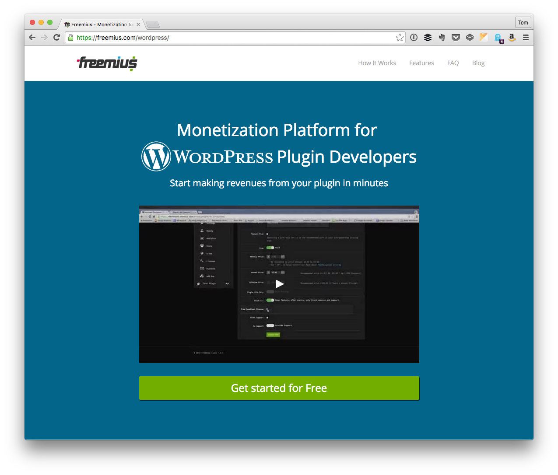Save this page to Pocket
Screen dimensions: 558x475
point(456,37)
